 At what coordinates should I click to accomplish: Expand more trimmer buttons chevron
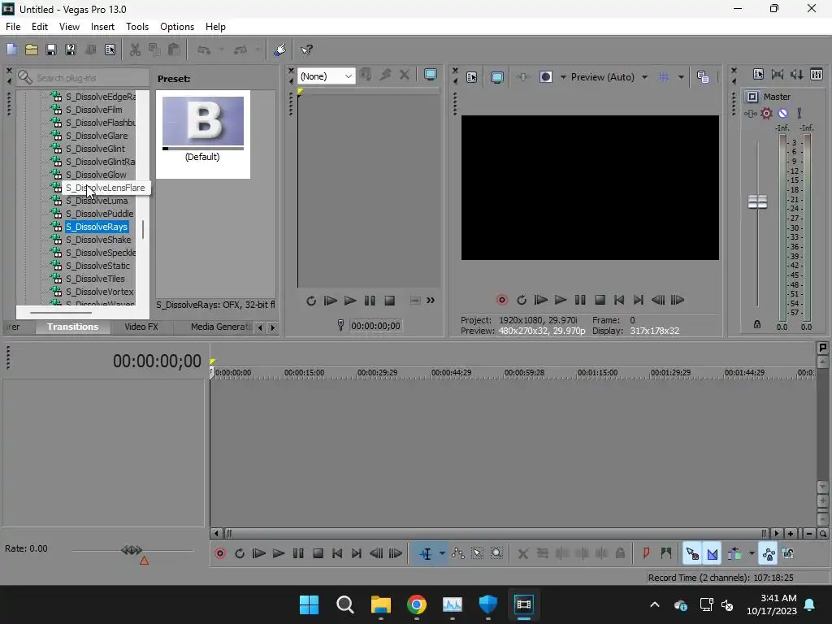coord(431,301)
